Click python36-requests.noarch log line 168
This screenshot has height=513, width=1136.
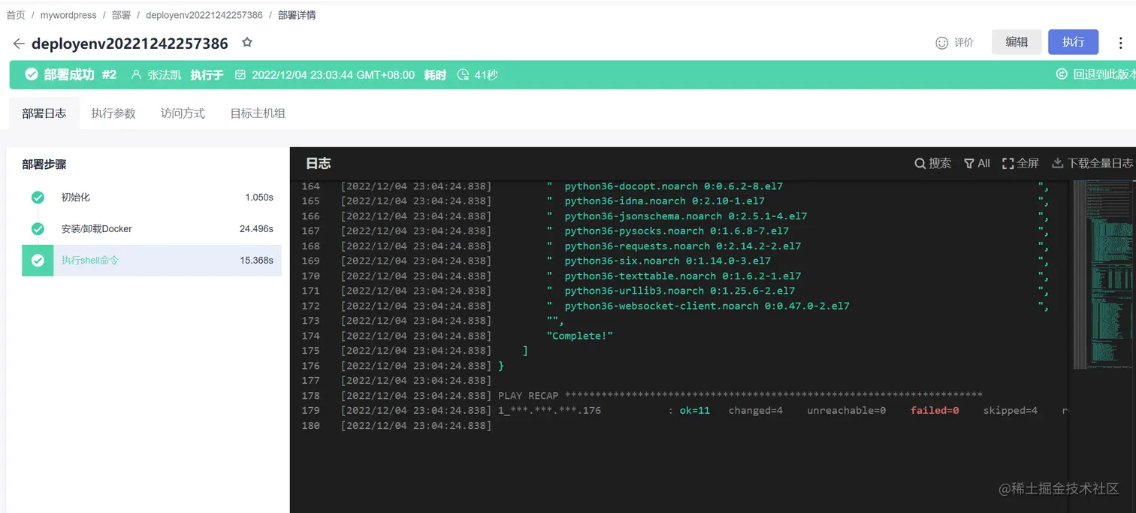click(683, 246)
